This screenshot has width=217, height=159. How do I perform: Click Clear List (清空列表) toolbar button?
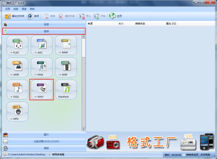tap(66, 16)
